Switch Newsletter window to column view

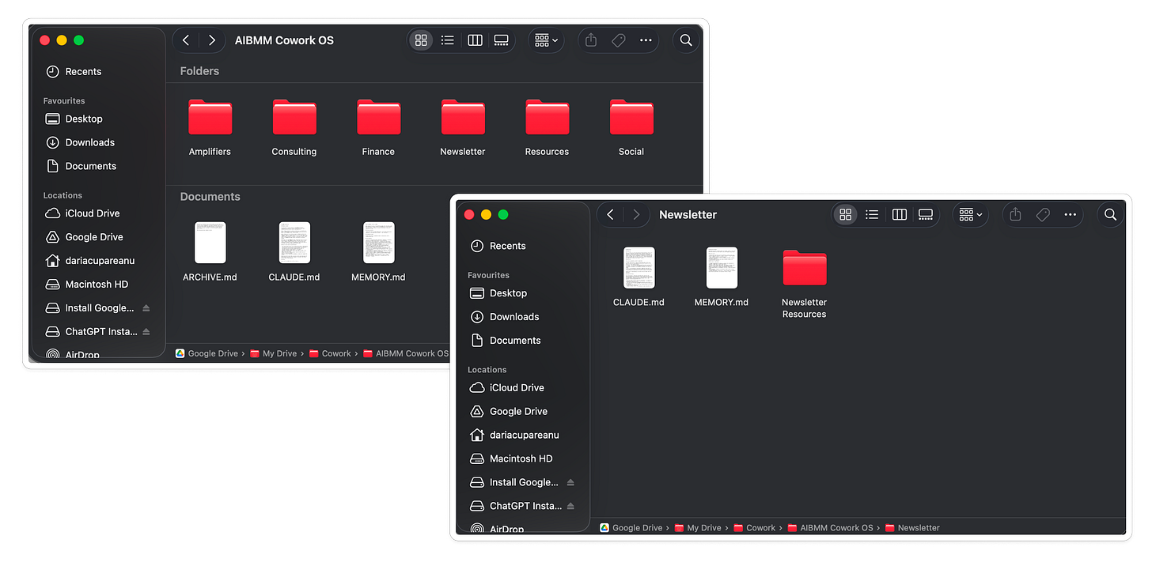899,214
